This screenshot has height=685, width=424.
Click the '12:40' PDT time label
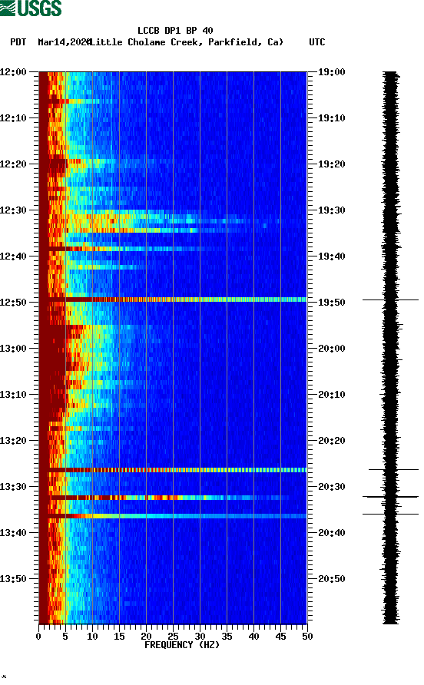coord(13,256)
